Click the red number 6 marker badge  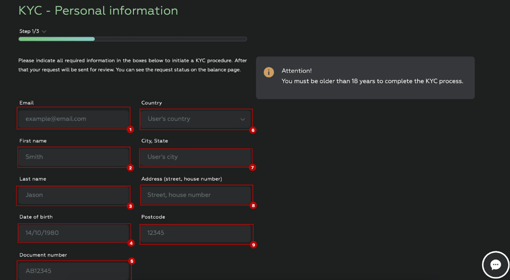point(253,130)
